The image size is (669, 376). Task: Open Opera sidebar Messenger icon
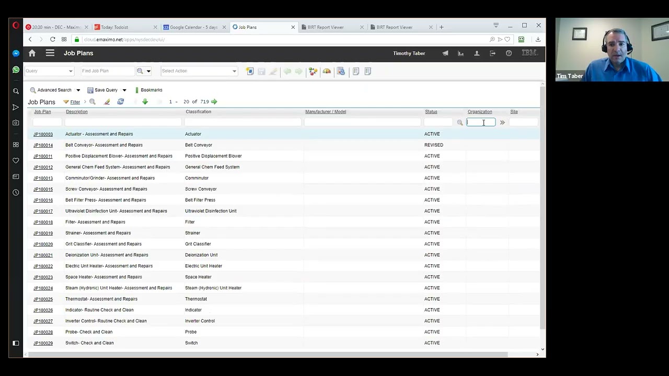tap(16, 53)
